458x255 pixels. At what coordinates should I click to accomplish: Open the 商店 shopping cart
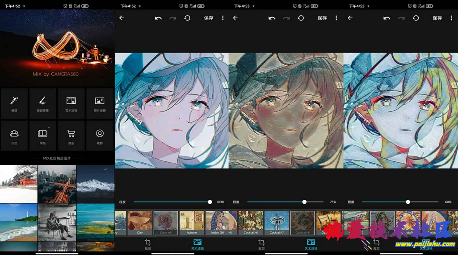(x=71, y=136)
